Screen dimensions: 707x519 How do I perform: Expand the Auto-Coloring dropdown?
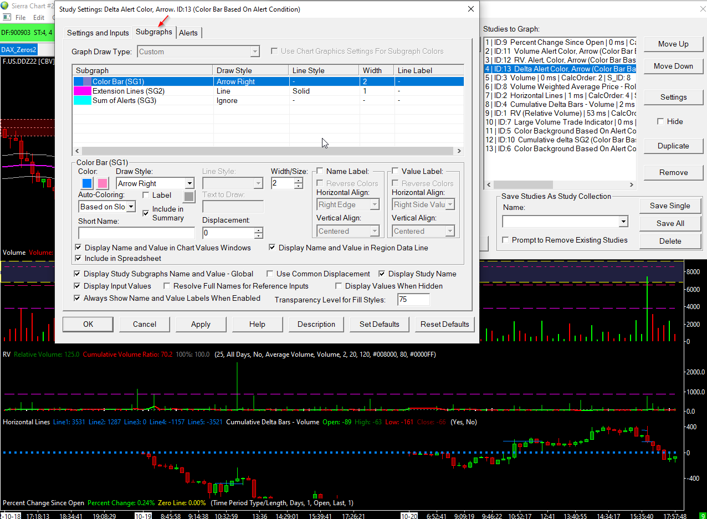131,207
